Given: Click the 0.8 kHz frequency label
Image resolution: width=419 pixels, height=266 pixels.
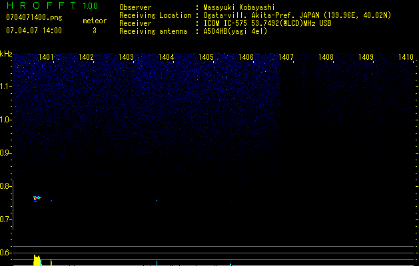Looking at the screenshot, I should [5, 186].
